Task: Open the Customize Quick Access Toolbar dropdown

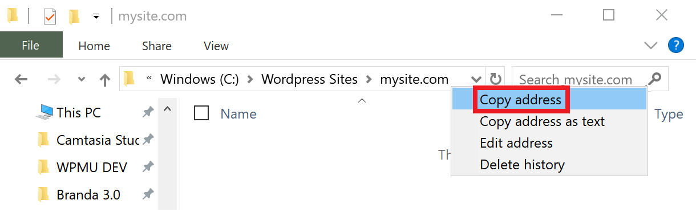Action: point(96,17)
